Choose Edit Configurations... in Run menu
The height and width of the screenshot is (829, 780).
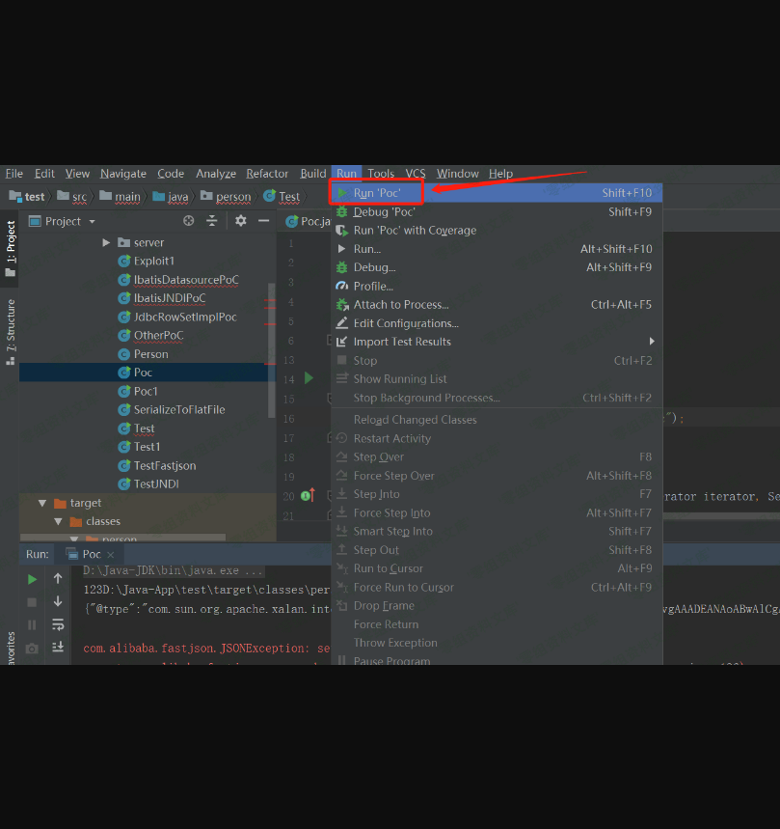(x=405, y=323)
